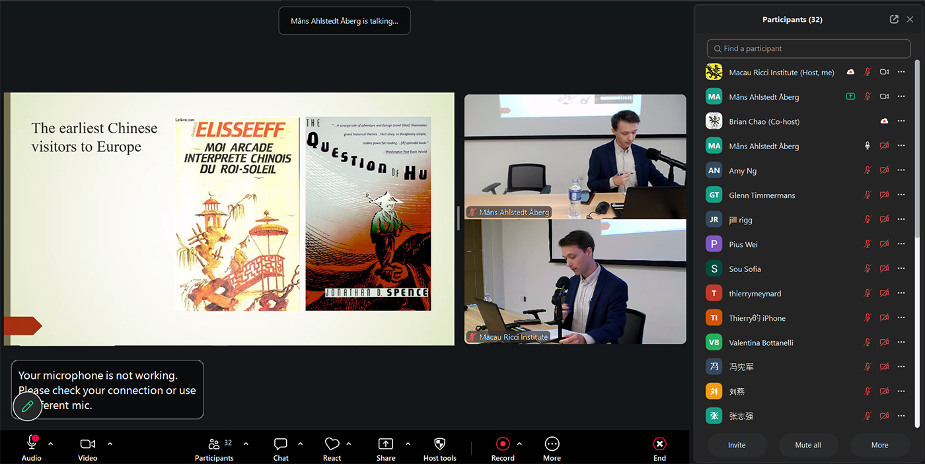Click the Brian Chao avatar in participant list

point(714,121)
